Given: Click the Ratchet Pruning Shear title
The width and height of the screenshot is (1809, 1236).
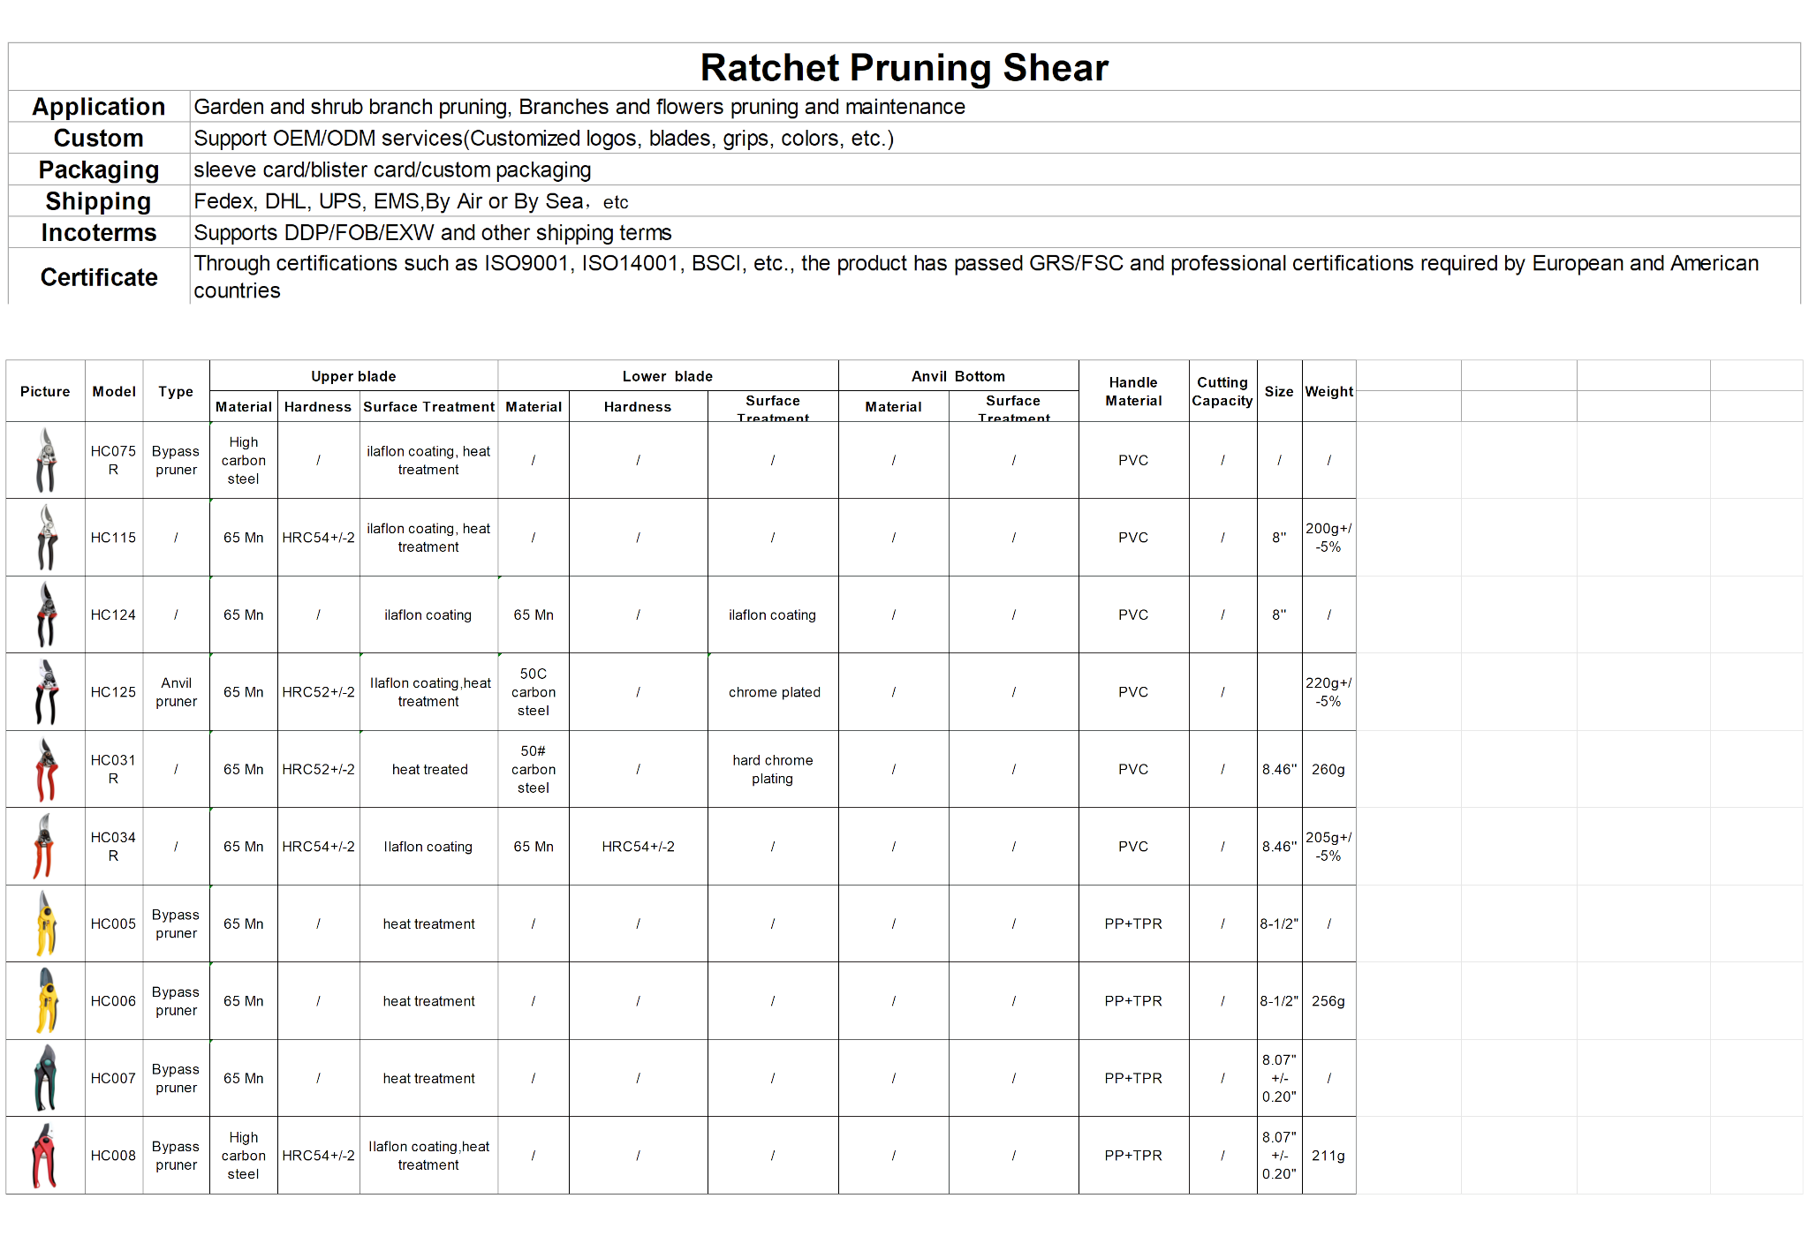Looking at the screenshot, I should (x=904, y=68).
